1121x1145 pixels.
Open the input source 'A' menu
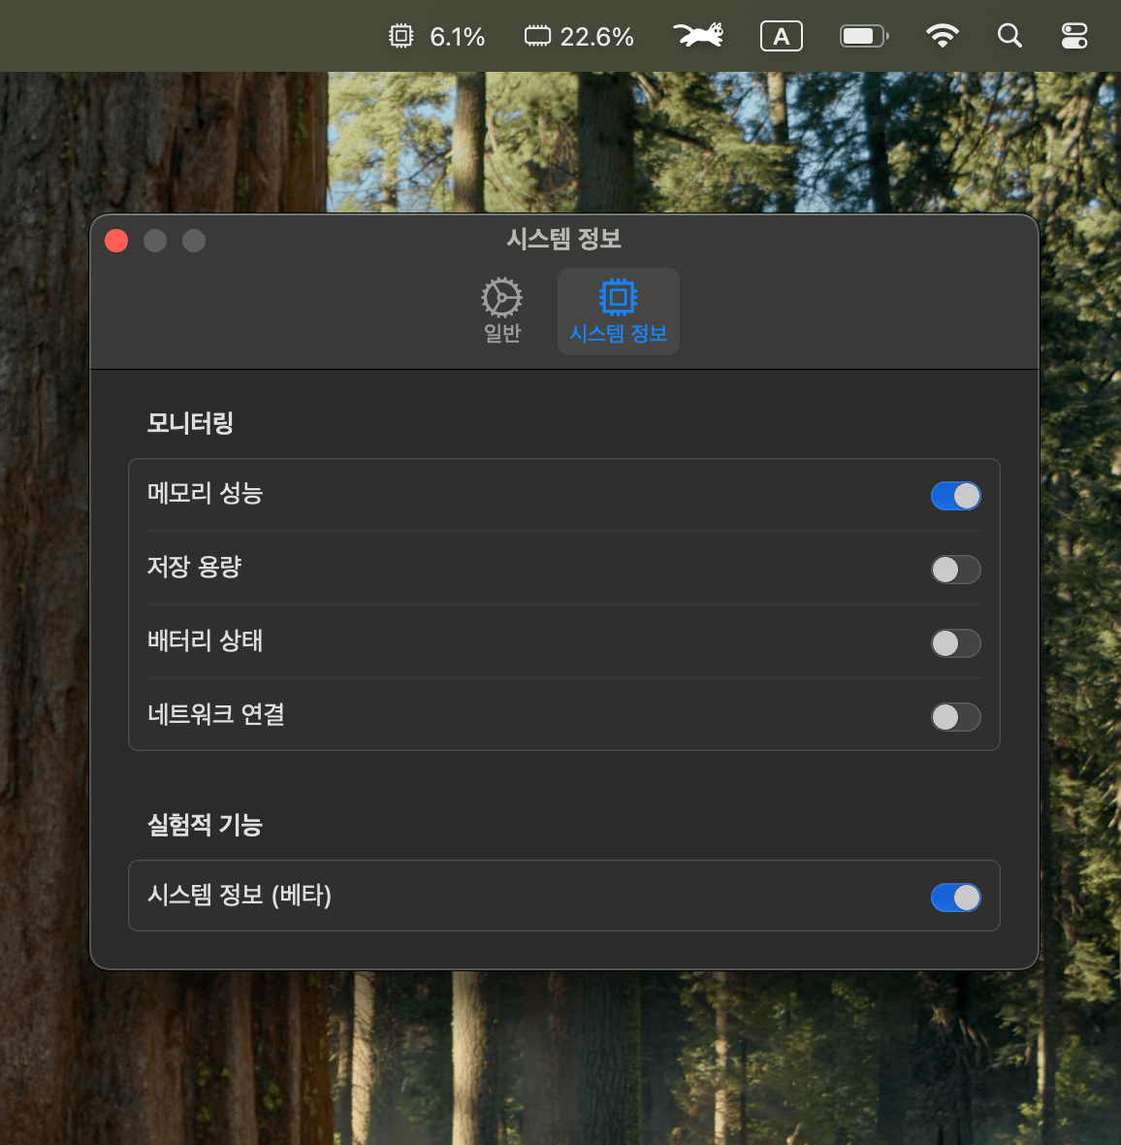click(781, 37)
